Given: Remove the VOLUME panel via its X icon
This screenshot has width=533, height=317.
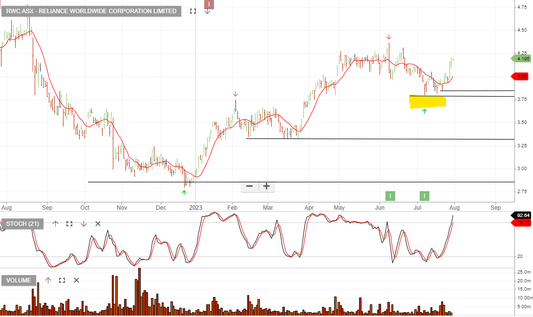Looking at the screenshot, I should tap(76, 280).
